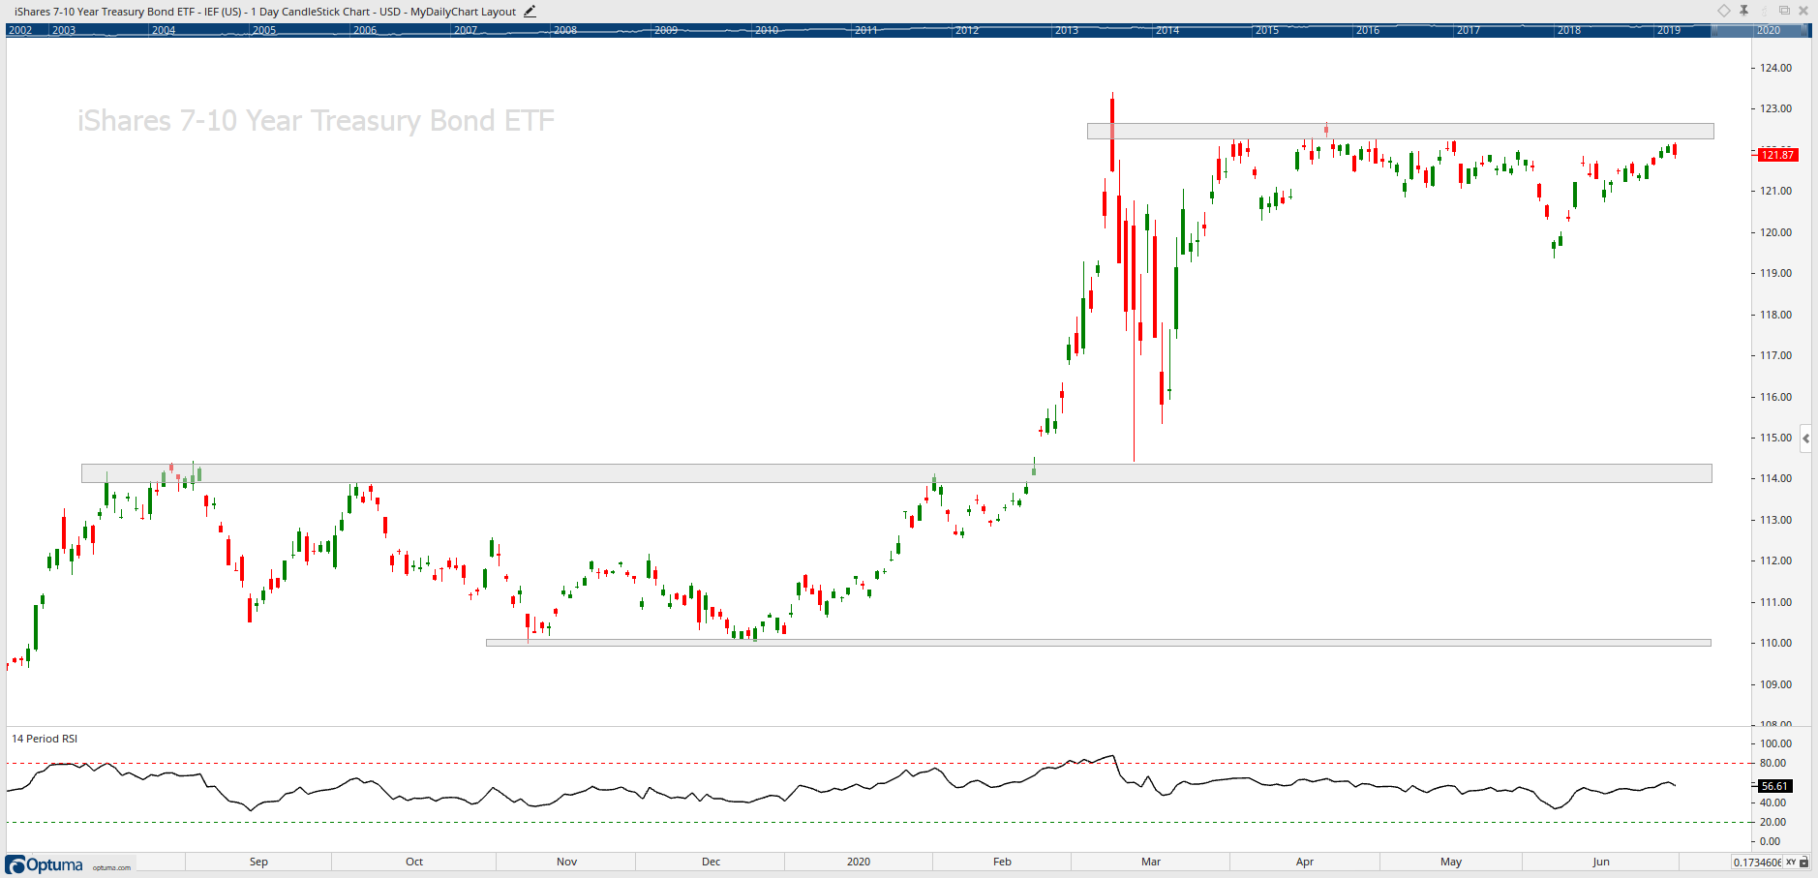The height and width of the screenshot is (878, 1818).
Task: Select the thin grey support zone near 110.00
Action: [x=1099, y=643]
